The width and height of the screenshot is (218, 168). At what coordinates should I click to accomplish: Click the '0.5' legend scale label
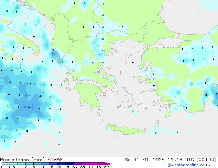tap(12, 167)
